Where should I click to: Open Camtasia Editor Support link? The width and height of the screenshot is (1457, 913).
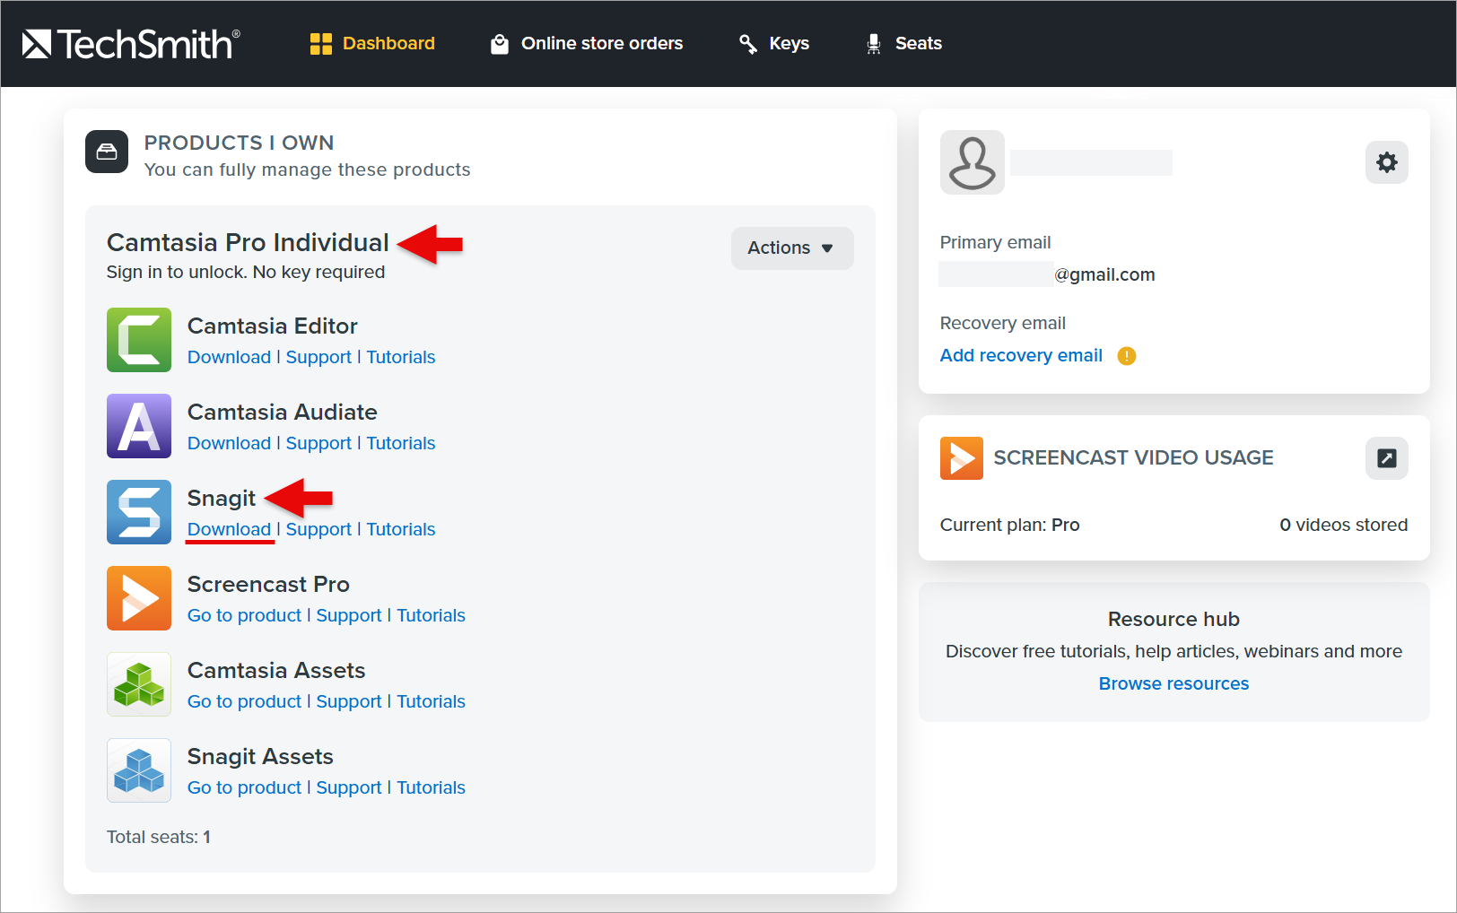pyautogui.click(x=318, y=357)
